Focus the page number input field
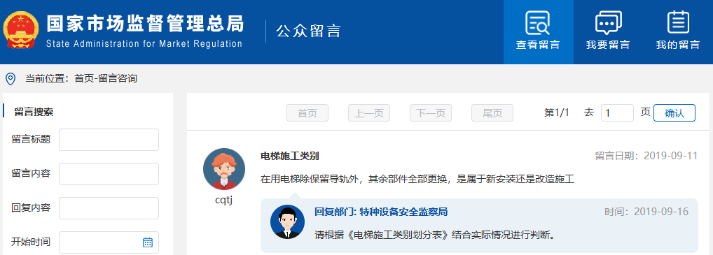This screenshot has width=713, height=255. click(x=617, y=113)
